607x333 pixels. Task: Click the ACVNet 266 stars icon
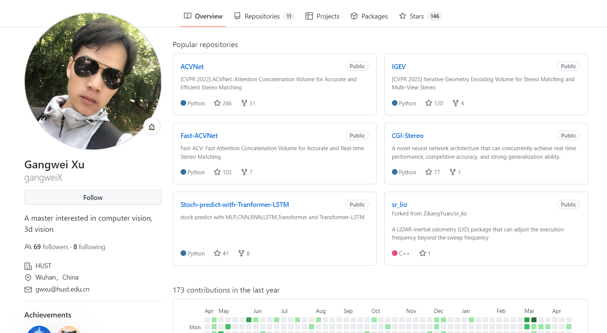click(217, 103)
